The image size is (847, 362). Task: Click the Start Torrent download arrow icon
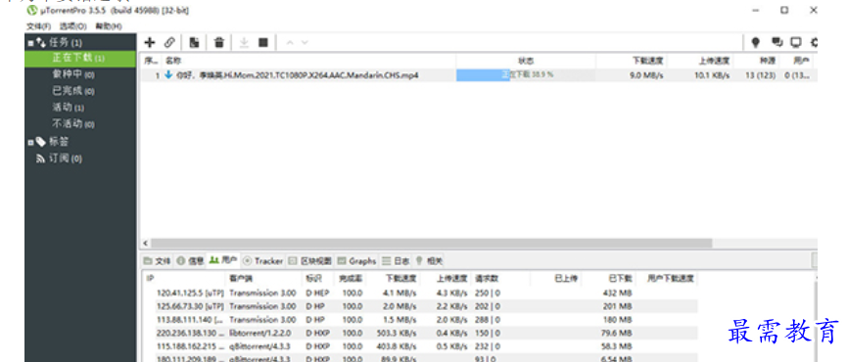pyautogui.click(x=244, y=42)
